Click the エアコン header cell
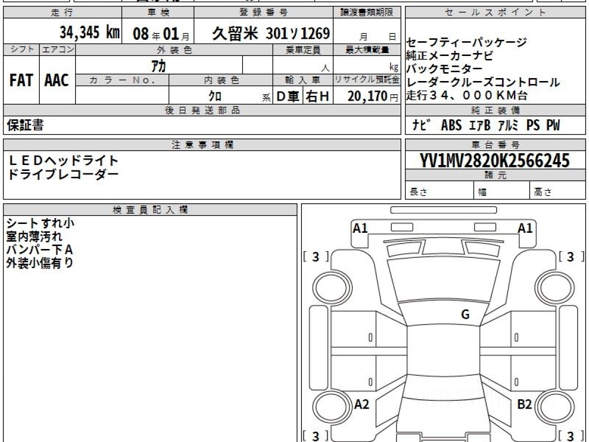 (x=57, y=50)
